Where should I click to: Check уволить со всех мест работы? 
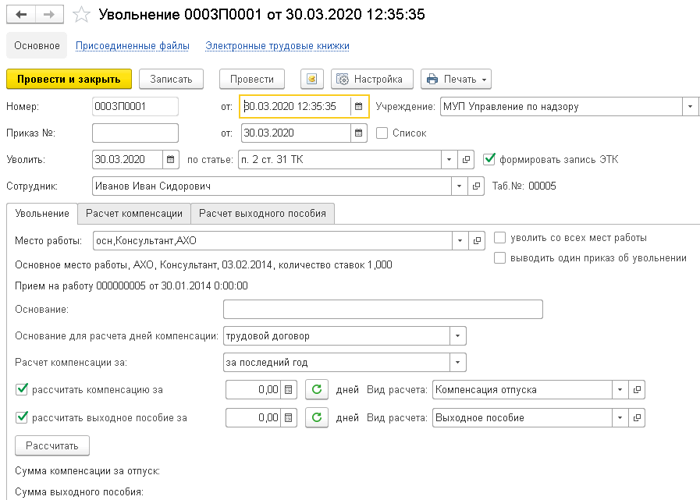500,238
